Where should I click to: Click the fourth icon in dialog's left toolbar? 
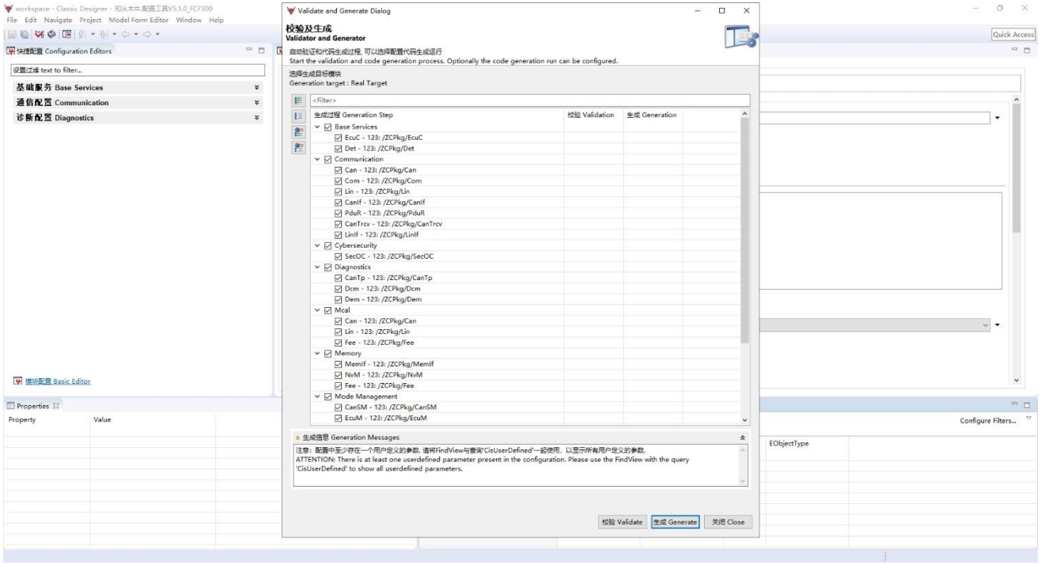[299, 146]
